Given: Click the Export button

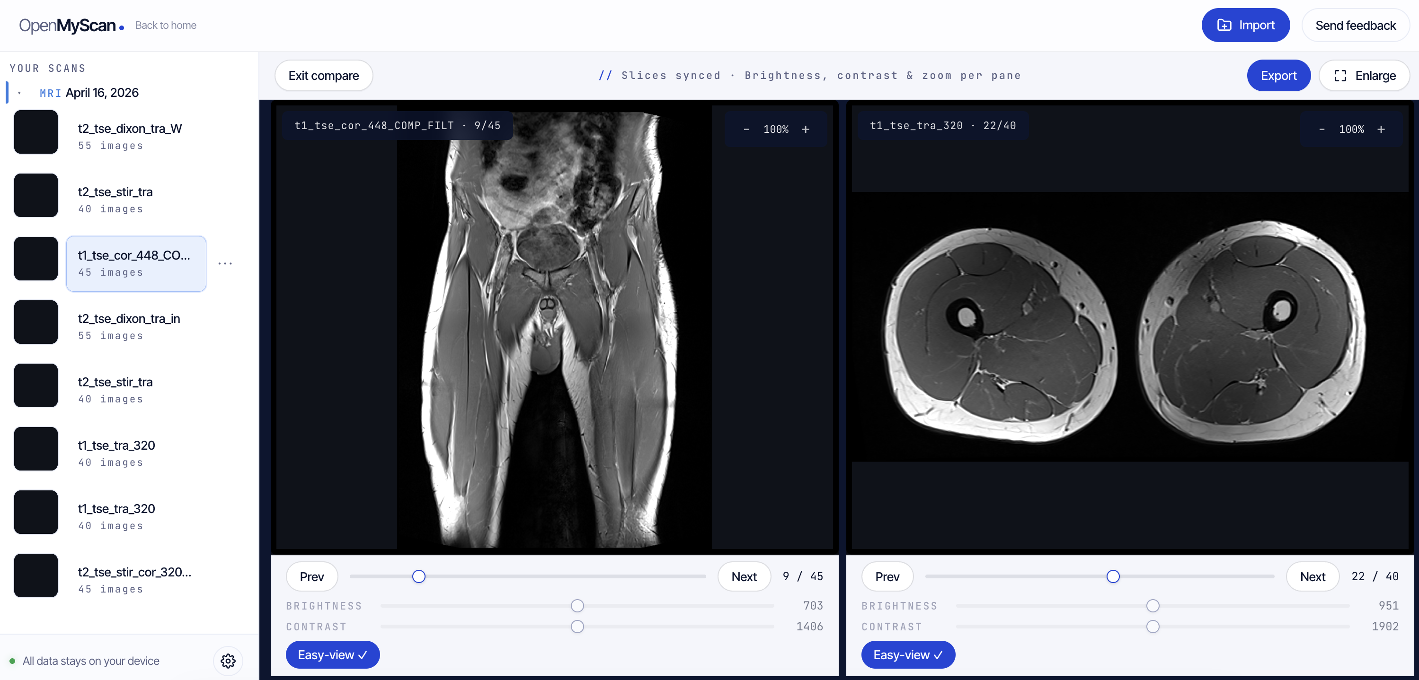Looking at the screenshot, I should (x=1278, y=75).
